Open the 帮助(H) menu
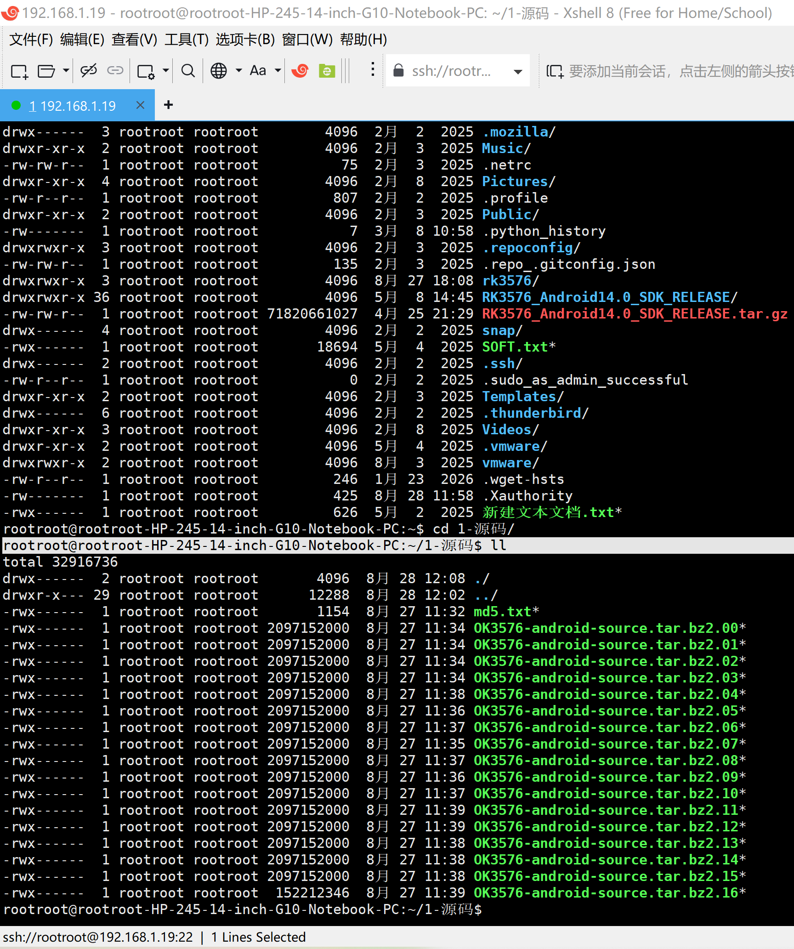 [363, 40]
